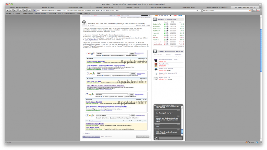Show the Promos tab in PrixMac

tap(168, 55)
